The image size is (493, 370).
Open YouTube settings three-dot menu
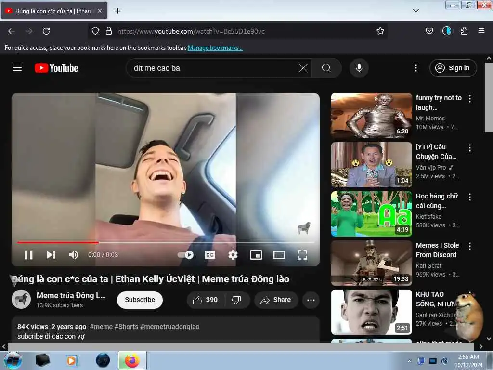point(415,68)
